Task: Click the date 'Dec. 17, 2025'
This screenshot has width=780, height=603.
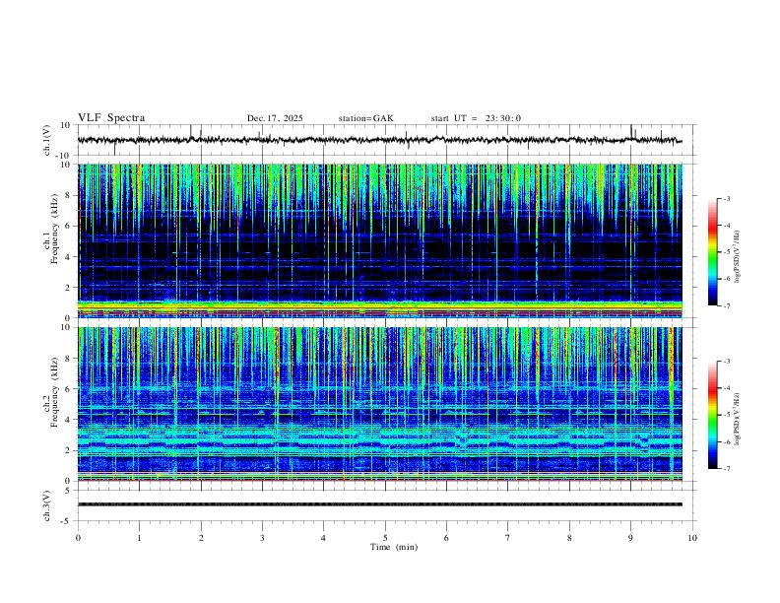Action: tap(275, 118)
